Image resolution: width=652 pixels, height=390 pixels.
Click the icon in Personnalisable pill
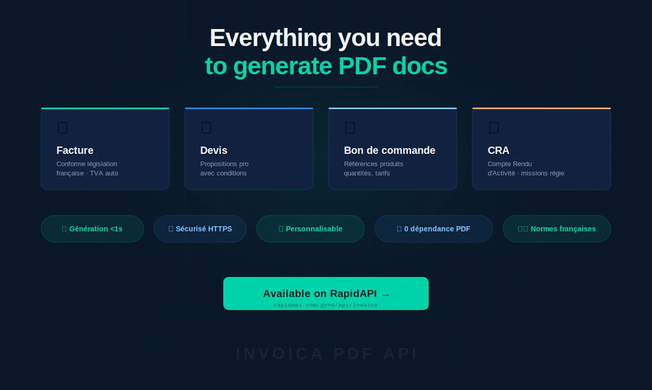pyautogui.click(x=281, y=229)
